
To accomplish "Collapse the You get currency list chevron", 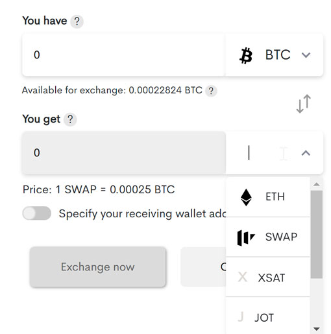I will point(306,153).
